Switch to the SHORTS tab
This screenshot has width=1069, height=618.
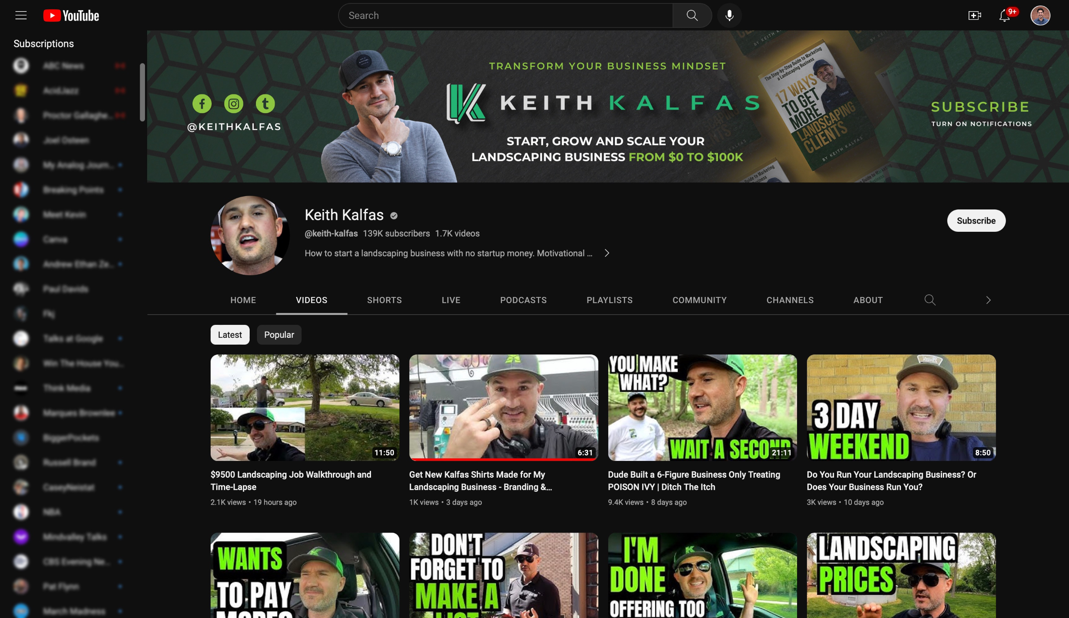coord(384,300)
